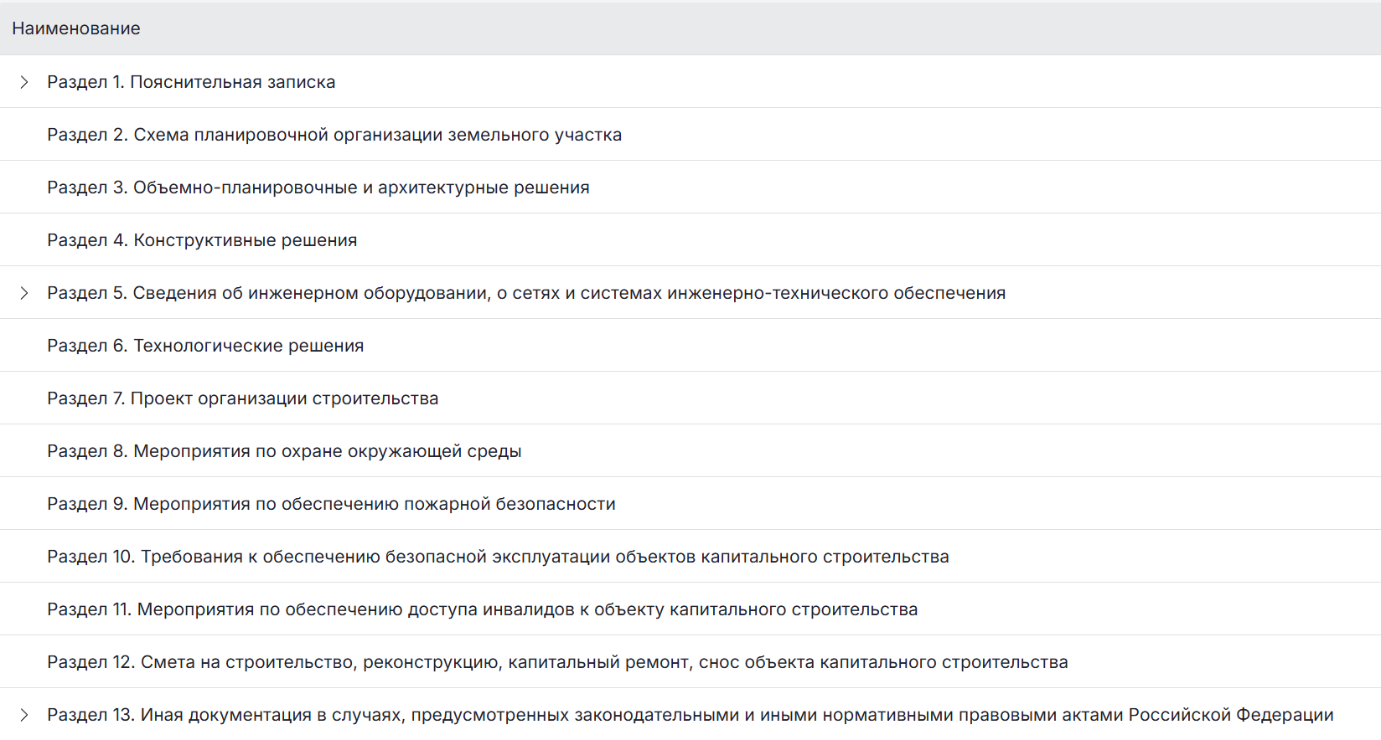
Task: Expand Раздел 13 Иная документация chevron
Action: [x=24, y=715]
